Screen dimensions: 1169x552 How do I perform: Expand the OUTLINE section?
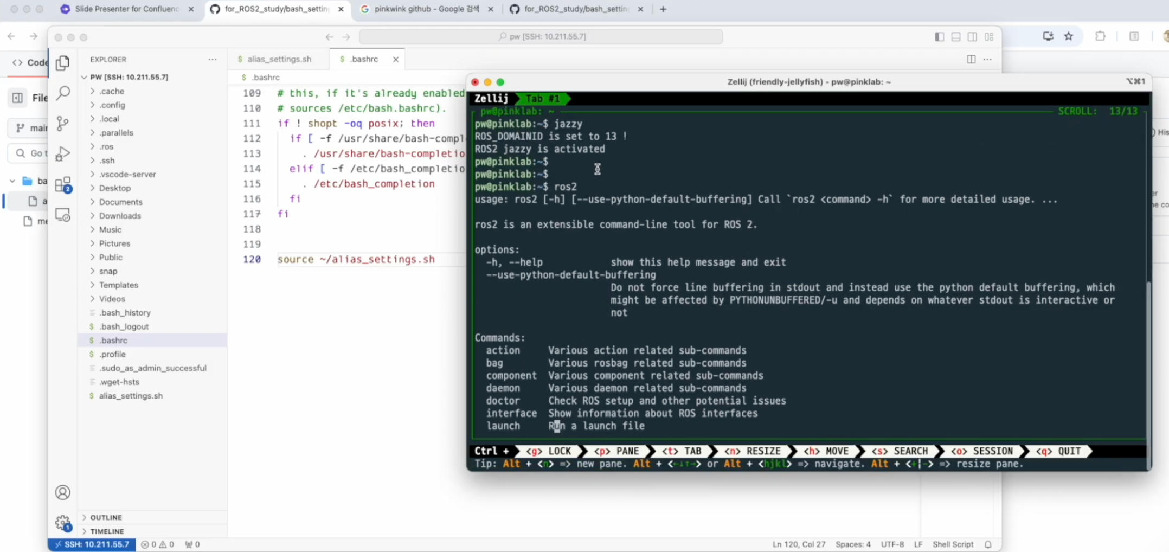point(106,517)
